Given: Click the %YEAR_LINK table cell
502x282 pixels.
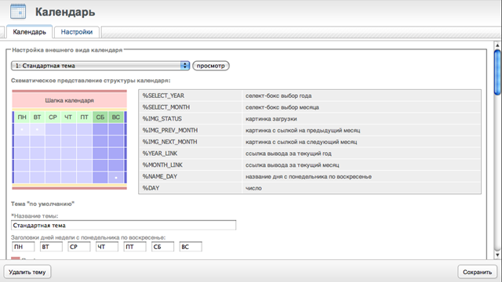Looking at the screenshot, I should pyautogui.click(x=191, y=154).
